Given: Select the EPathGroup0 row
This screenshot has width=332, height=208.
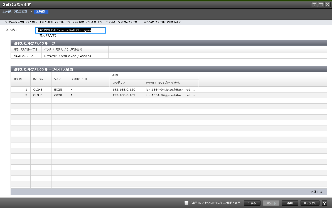Looking at the screenshot, I should tap(23, 56).
